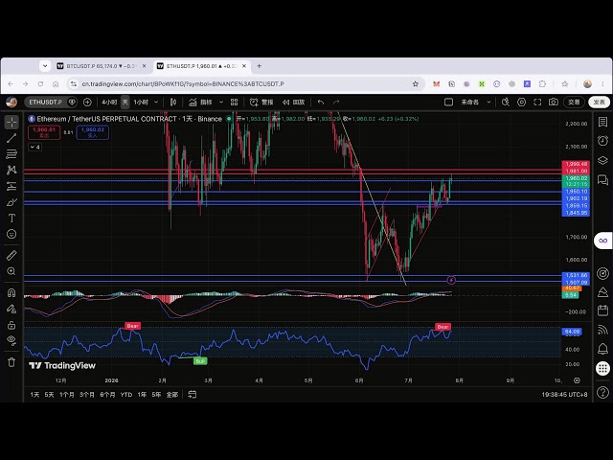Open the watchlist panel icon
The height and width of the screenshot is (460, 613).
(x=602, y=122)
